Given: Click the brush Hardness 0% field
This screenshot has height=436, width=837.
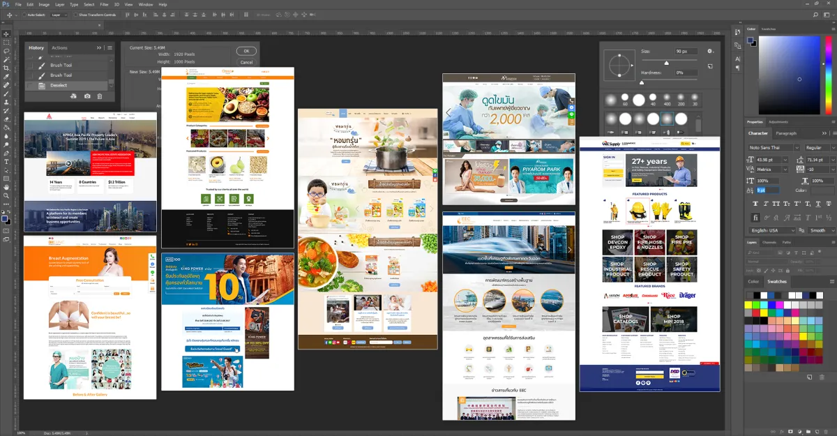Looking at the screenshot, I should 687,73.
